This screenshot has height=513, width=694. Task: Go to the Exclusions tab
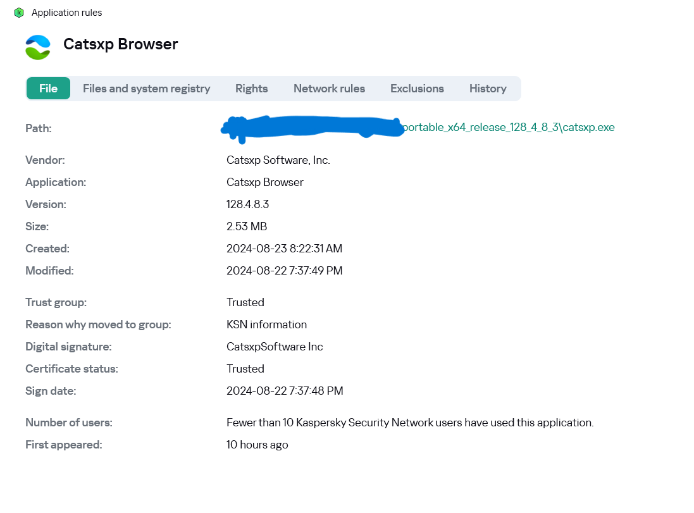[417, 89]
